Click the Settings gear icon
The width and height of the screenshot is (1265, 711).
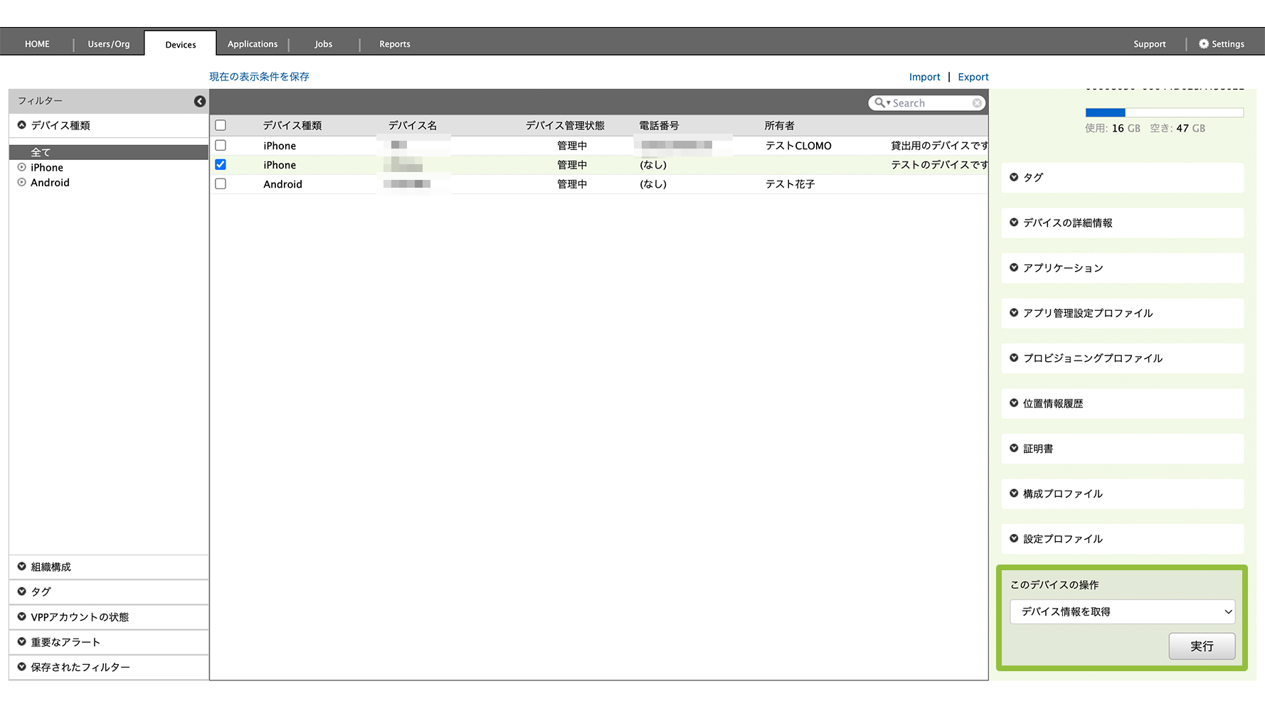tap(1203, 44)
